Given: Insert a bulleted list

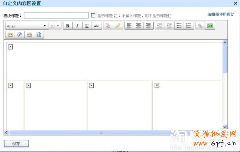Looking at the screenshot, I should pos(179,26).
